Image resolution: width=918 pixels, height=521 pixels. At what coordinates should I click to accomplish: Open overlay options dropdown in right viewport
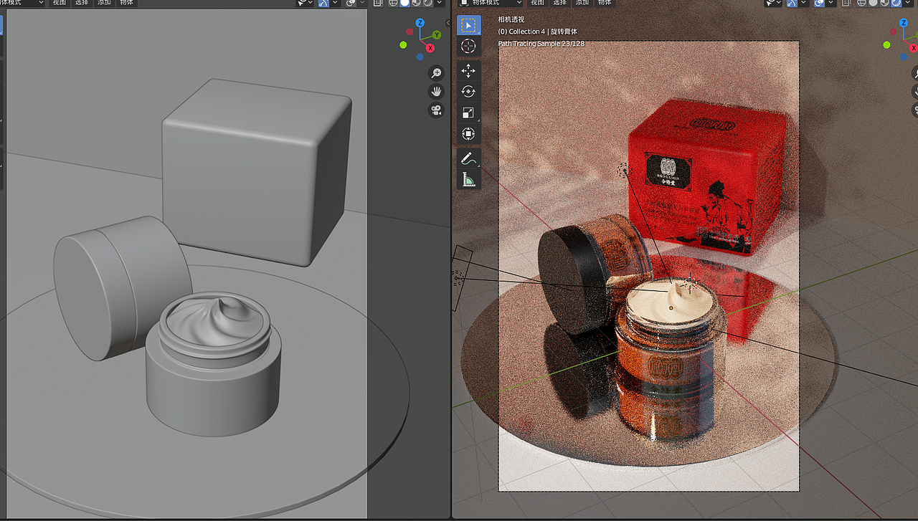point(832,3)
